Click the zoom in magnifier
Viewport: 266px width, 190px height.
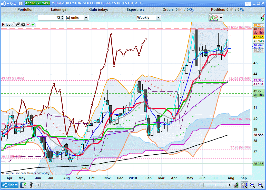tap(261, 185)
